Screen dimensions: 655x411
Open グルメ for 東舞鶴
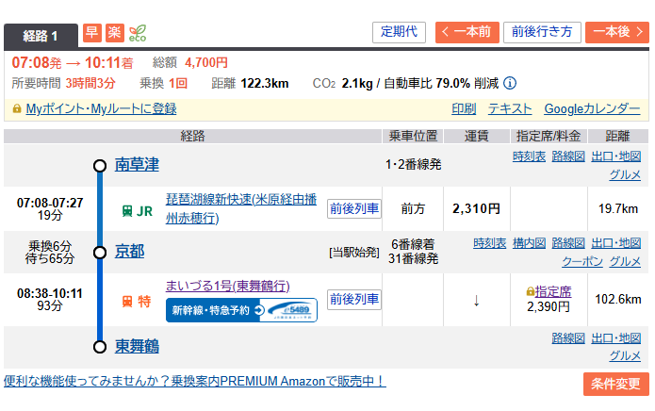pos(625,356)
